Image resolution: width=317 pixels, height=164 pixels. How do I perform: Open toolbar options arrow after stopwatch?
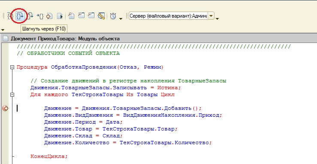[121, 19]
